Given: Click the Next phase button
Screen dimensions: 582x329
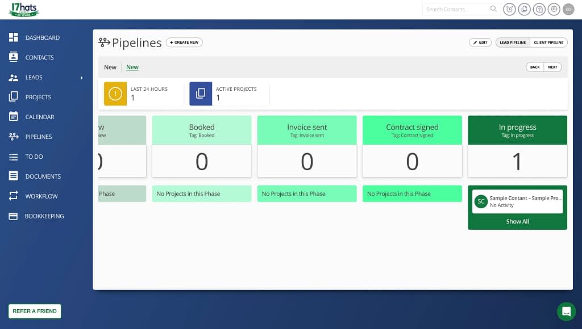Looking at the screenshot, I should click(x=552, y=67).
